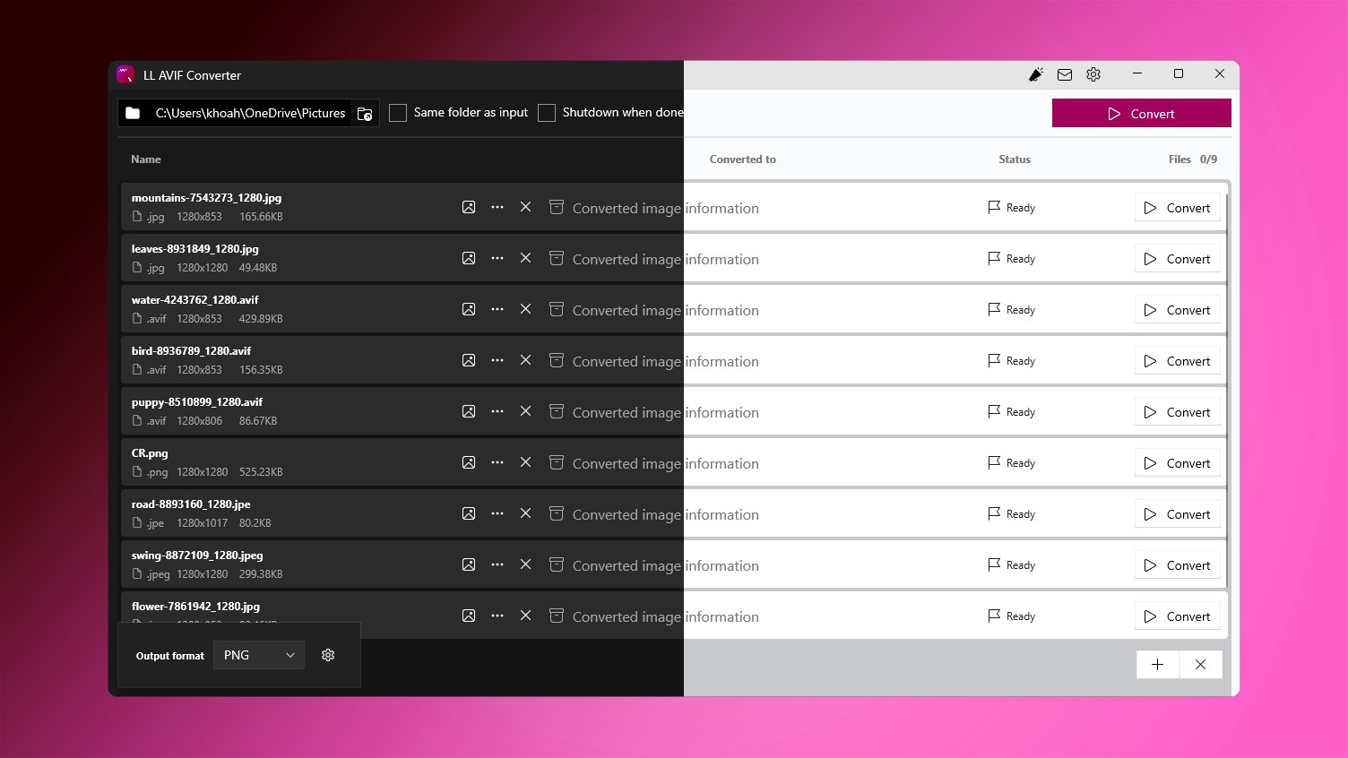Click the Name column header

tap(146, 159)
